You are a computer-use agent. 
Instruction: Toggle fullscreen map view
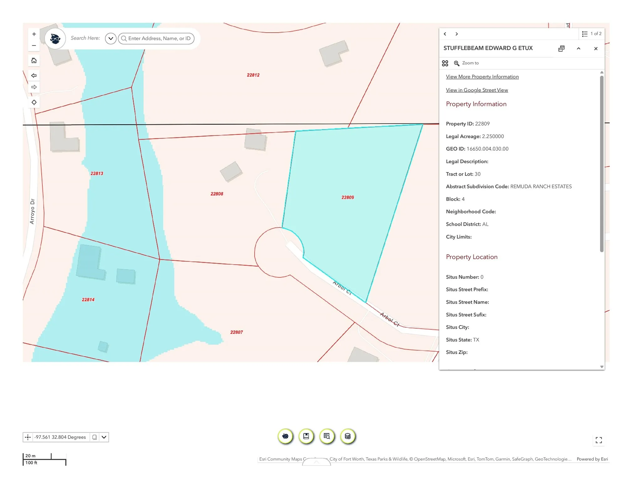tap(598, 440)
